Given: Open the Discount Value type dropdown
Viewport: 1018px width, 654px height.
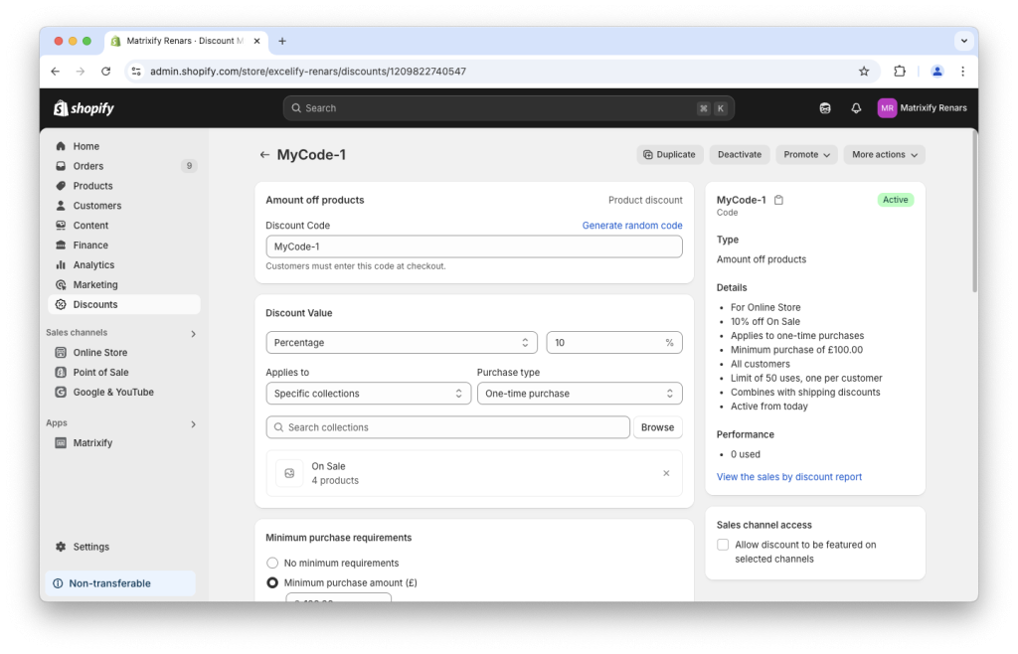Looking at the screenshot, I should tap(402, 342).
